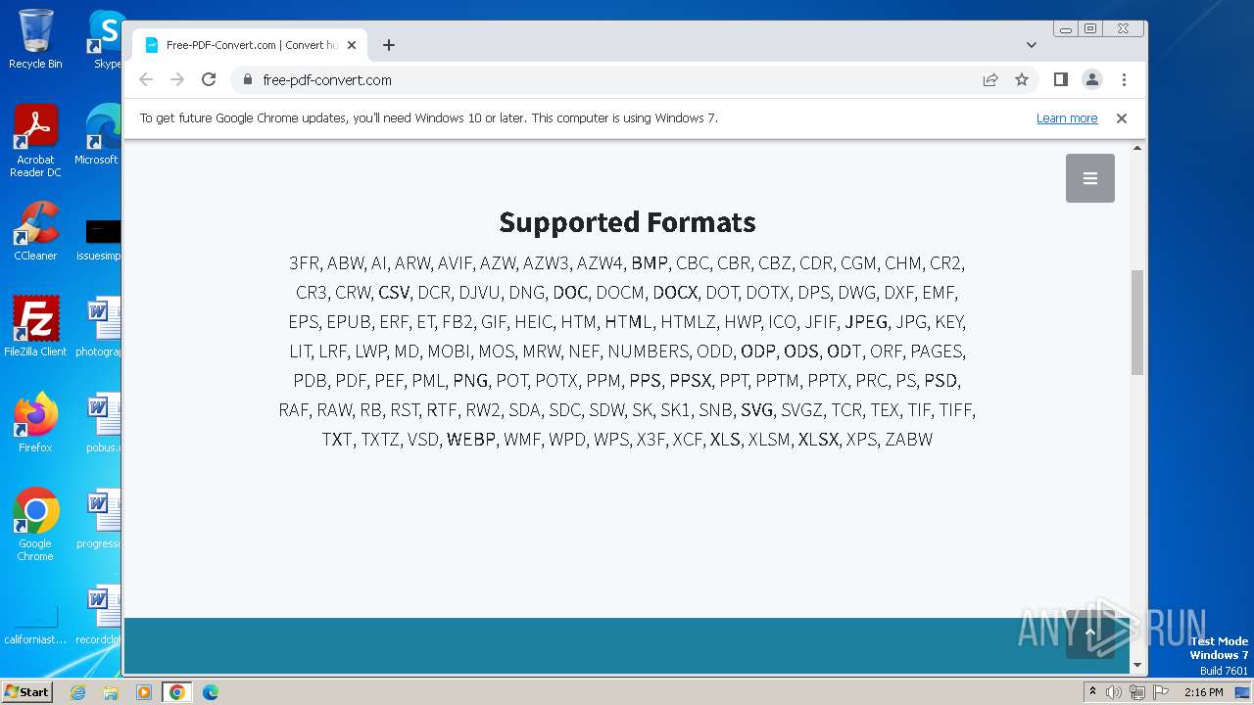Dismiss the Chrome update notification bar

pyautogui.click(x=1122, y=118)
